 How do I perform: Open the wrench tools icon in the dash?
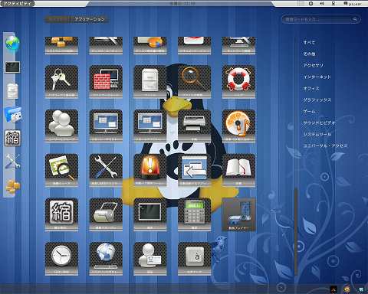12,162
